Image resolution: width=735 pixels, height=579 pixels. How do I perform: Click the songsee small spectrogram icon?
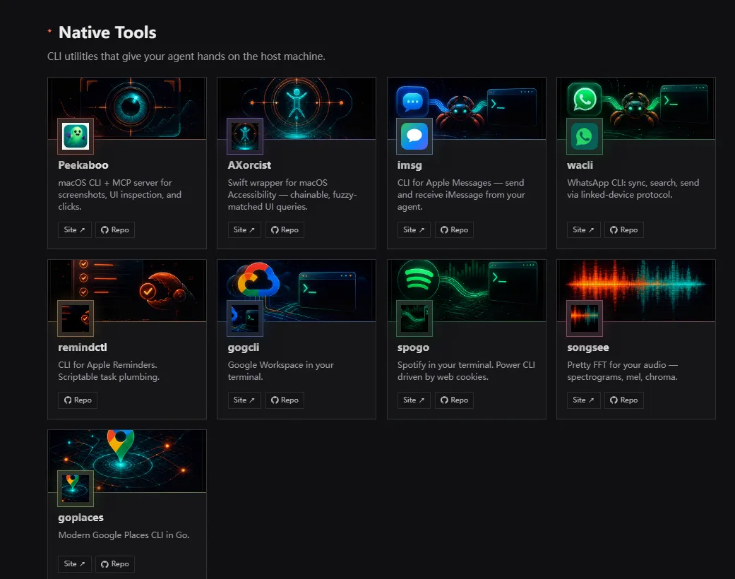click(585, 318)
